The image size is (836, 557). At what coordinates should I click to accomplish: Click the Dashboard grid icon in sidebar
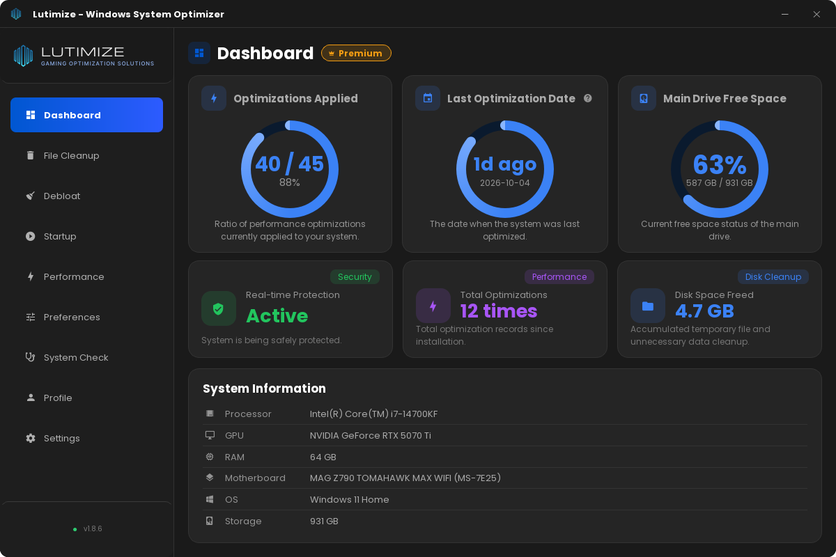31,115
